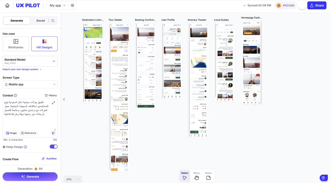Choose the Notes tool
The width and height of the screenshot is (331, 183).
[x=208, y=176]
